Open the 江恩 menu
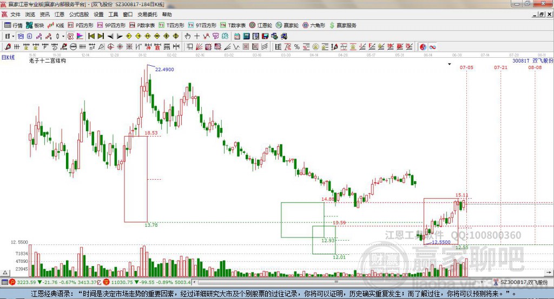554x299 pixels. (x=60, y=15)
